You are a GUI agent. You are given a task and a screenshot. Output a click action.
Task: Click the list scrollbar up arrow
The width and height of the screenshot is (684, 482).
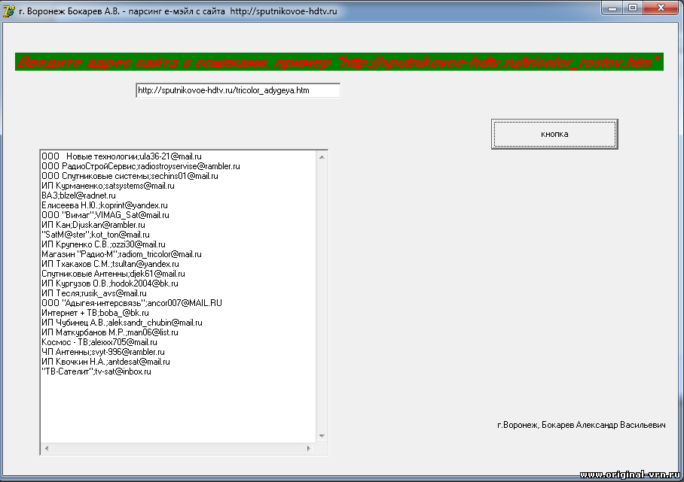[x=322, y=157]
